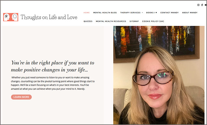Click the portrait photo of Mandy
The image size is (207, 125).
point(159,75)
